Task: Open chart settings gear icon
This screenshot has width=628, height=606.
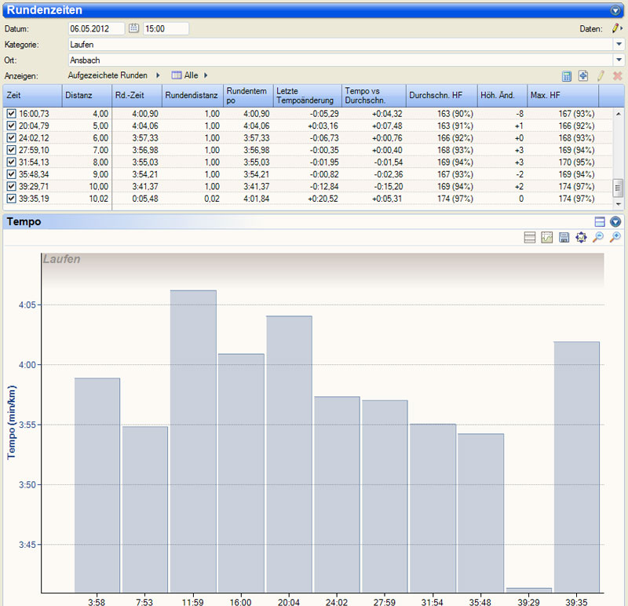Action: tap(581, 238)
